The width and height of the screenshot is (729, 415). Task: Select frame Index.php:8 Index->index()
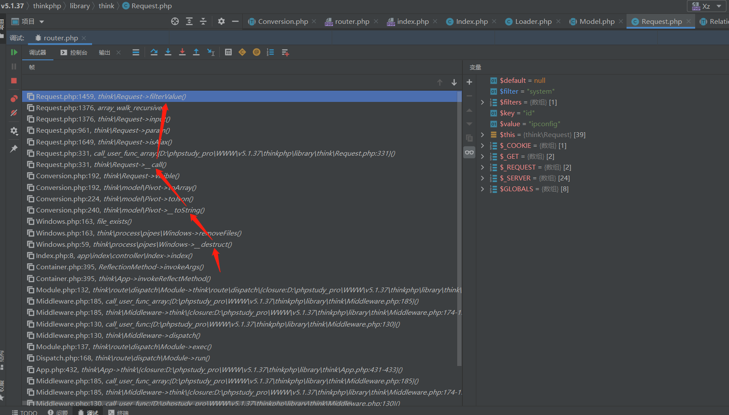[x=241, y=256]
